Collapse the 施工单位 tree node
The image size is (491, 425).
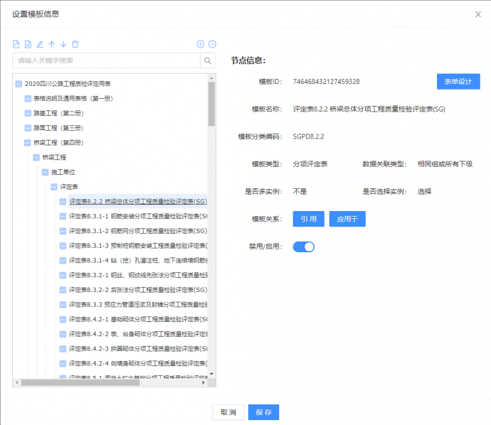point(45,172)
